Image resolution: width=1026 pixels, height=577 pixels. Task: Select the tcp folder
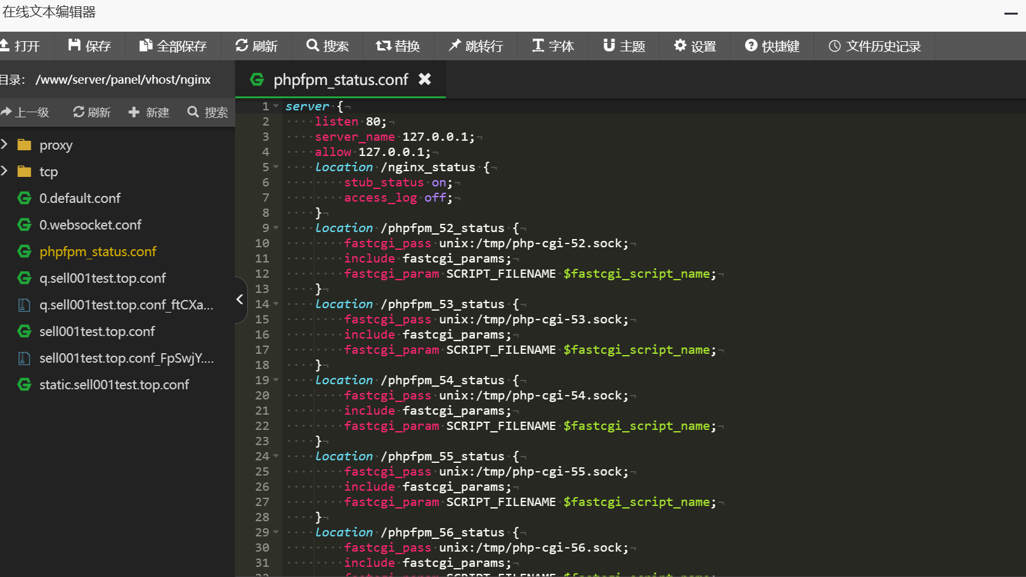[48, 172]
